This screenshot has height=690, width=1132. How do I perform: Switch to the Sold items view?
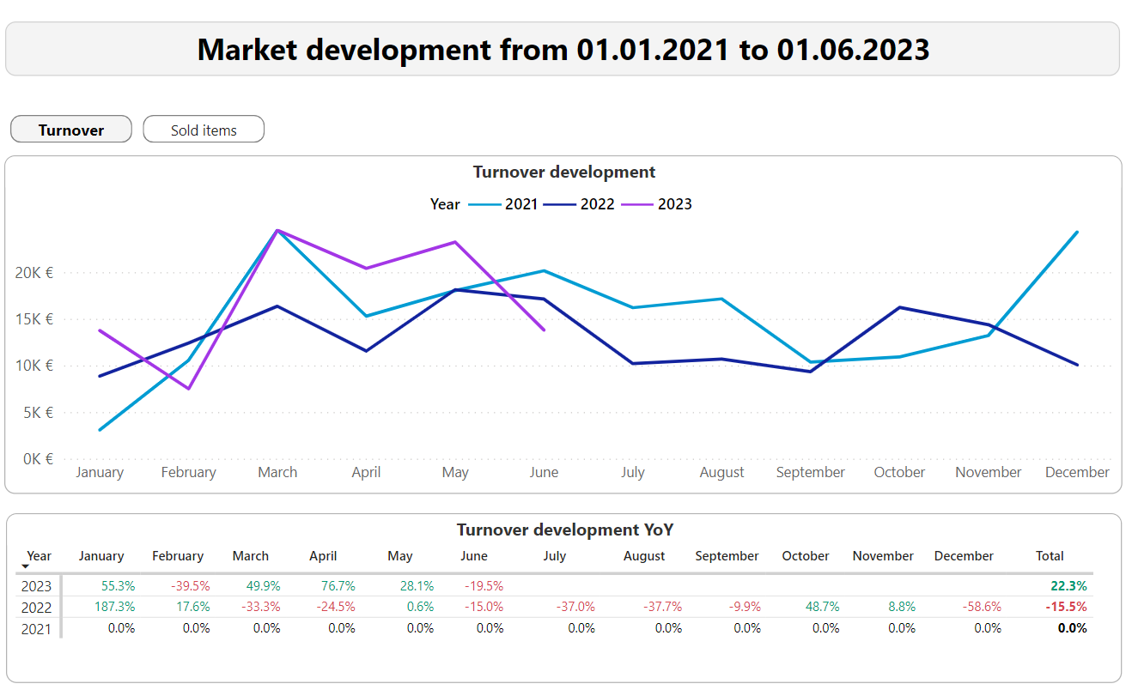coord(204,130)
